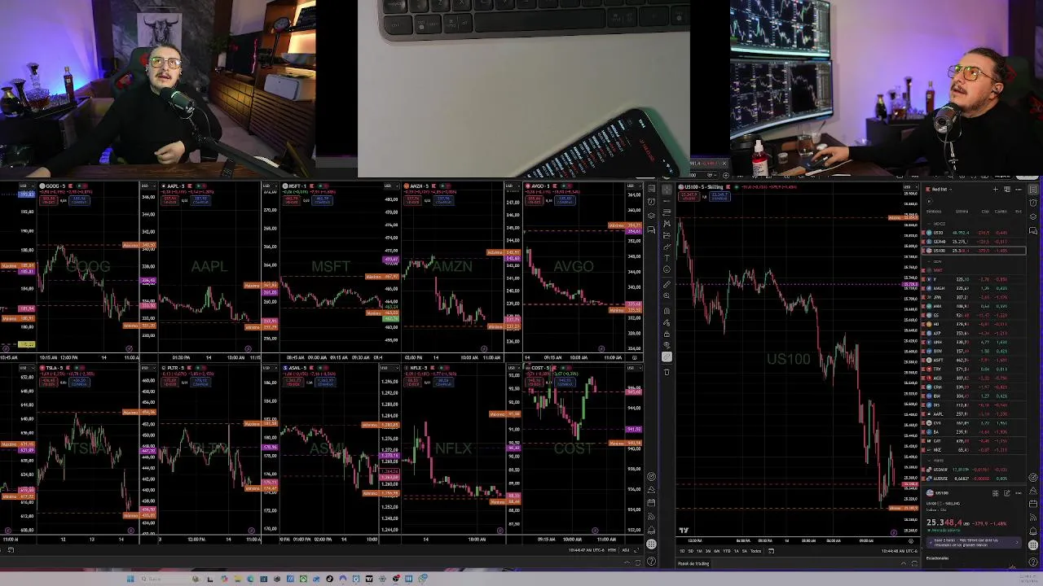Collapse the Panel de trading arrow
1043x586 pixels.
[x=903, y=563]
